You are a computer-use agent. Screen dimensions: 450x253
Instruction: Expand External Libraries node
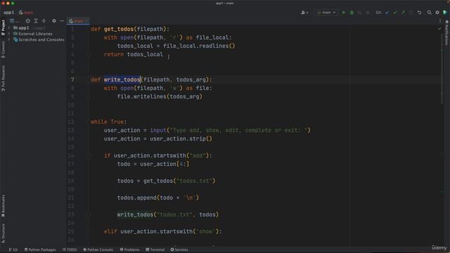coord(9,34)
